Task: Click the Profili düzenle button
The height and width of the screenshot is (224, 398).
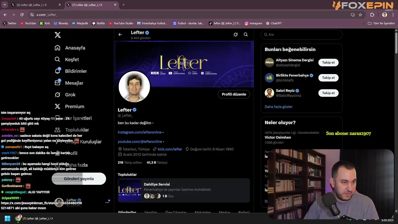Action: tap(234, 94)
